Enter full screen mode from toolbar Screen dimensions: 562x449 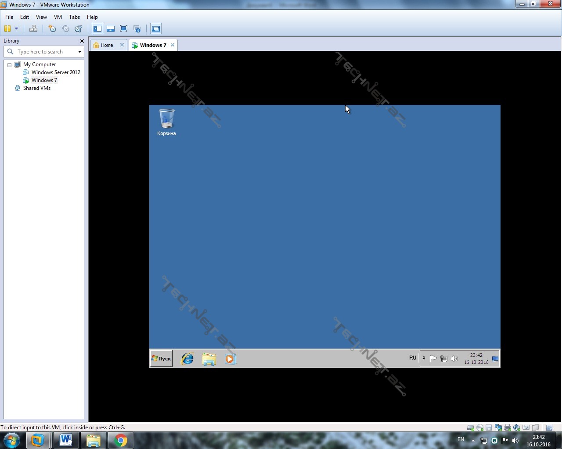124,29
